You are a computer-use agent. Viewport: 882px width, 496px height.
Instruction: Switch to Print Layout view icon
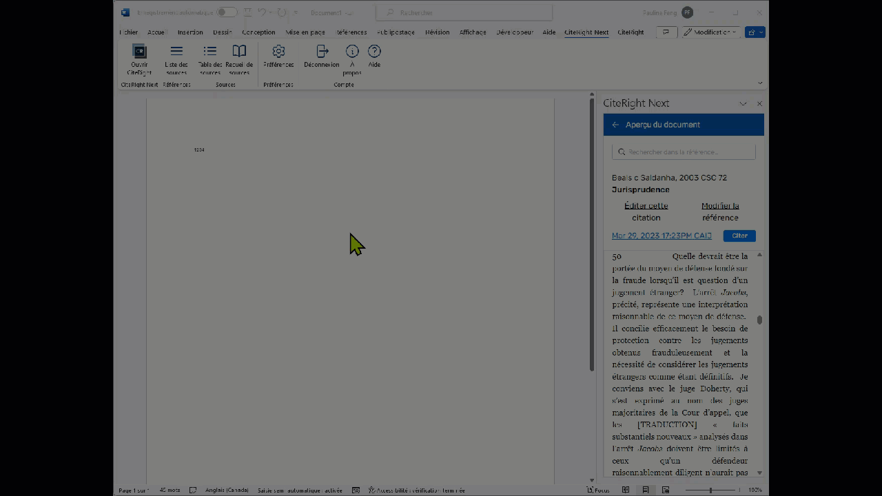[x=646, y=490]
